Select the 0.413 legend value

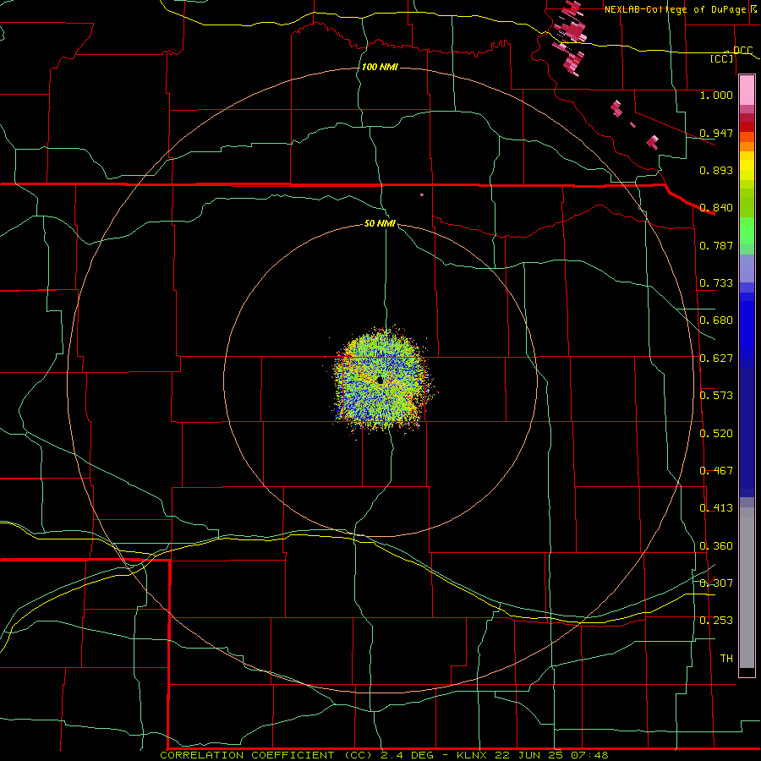pyautogui.click(x=716, y=508)
